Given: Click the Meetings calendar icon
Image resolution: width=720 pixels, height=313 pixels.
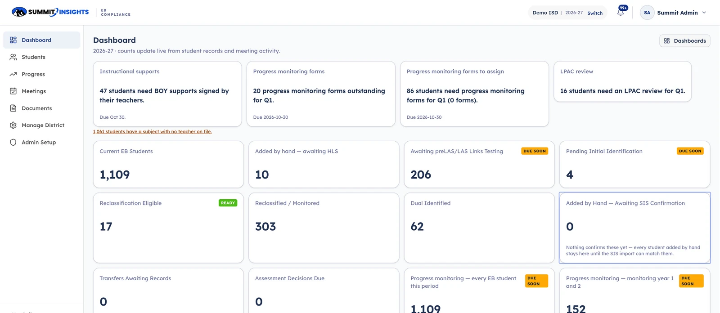Looking at the screenshot, I should (13, 91).
